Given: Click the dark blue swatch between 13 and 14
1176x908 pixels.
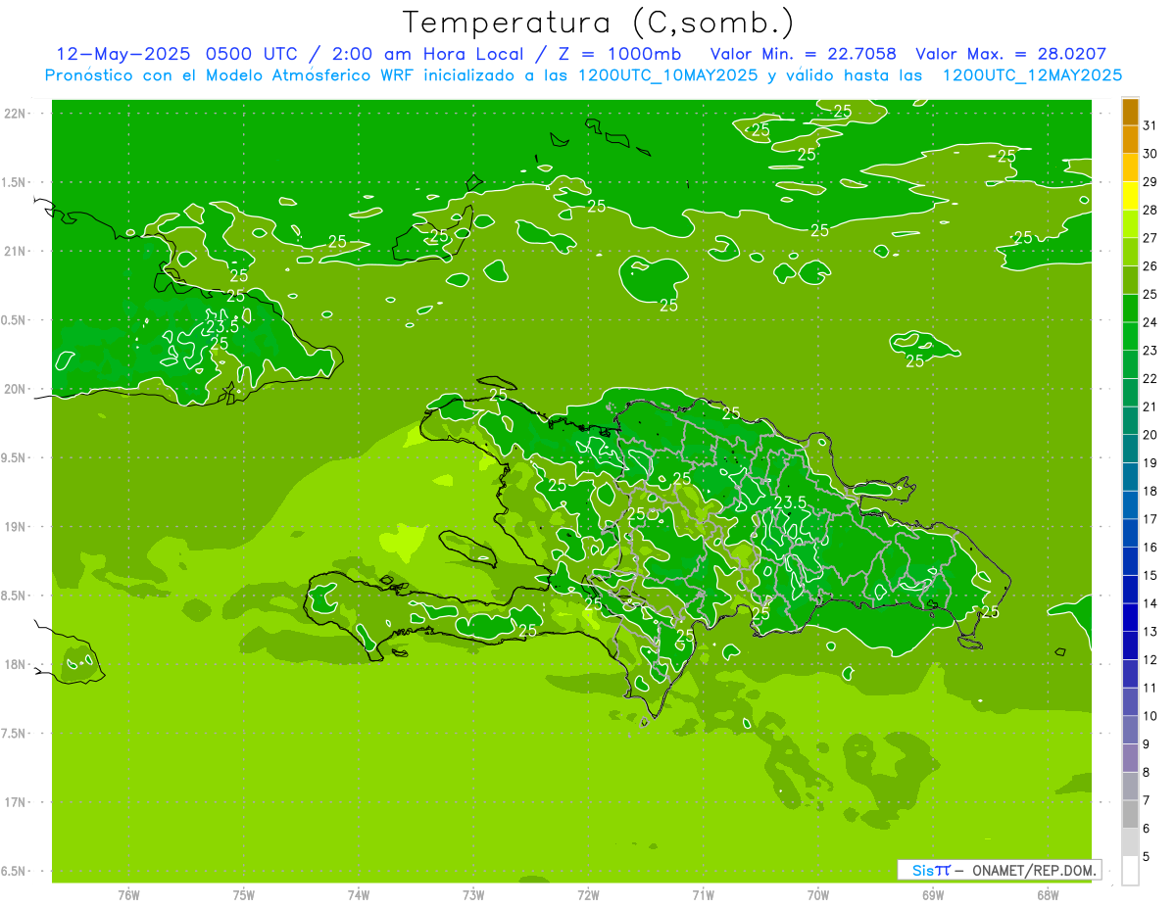Looking at the screenshot, I should click(1130, 618).
